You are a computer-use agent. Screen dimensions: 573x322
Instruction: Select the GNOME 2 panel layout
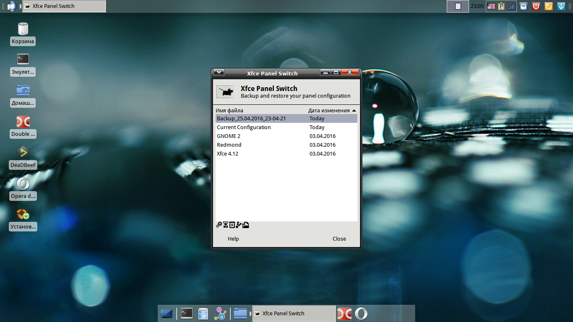(286, 136)
